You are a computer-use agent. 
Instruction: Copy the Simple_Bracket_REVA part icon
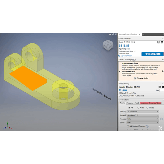pos(160,87)
